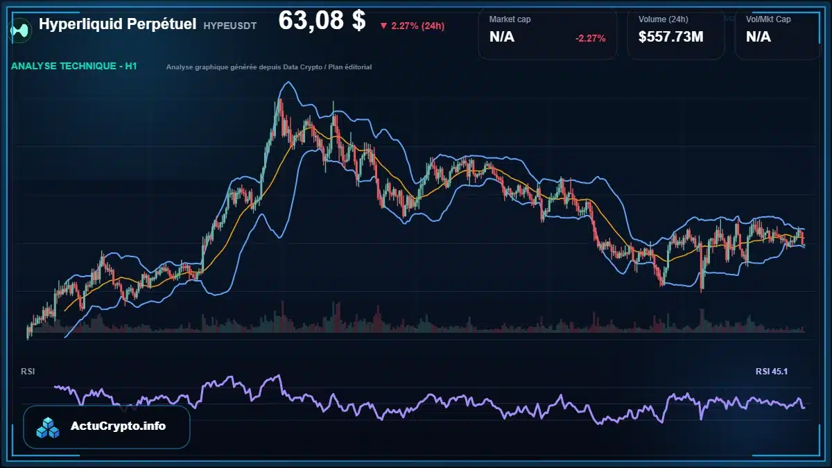Select the Volume (24h) card
The image size is (832, 468).
coord(676,34)
